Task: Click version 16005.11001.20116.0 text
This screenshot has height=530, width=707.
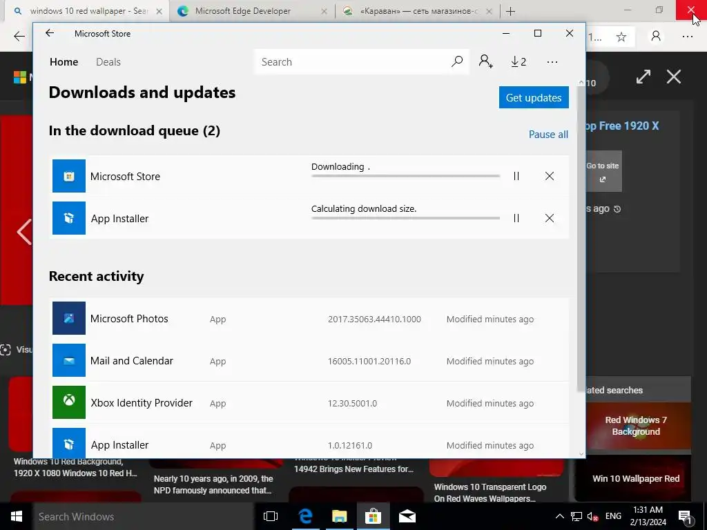Action: (x=369, y=361)
